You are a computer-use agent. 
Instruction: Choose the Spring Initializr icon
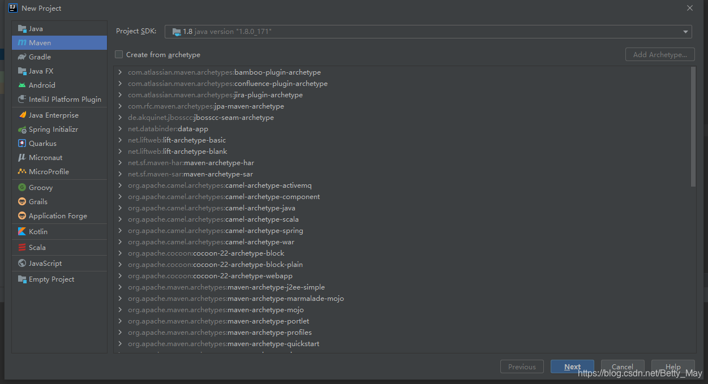tap(22, 130)
